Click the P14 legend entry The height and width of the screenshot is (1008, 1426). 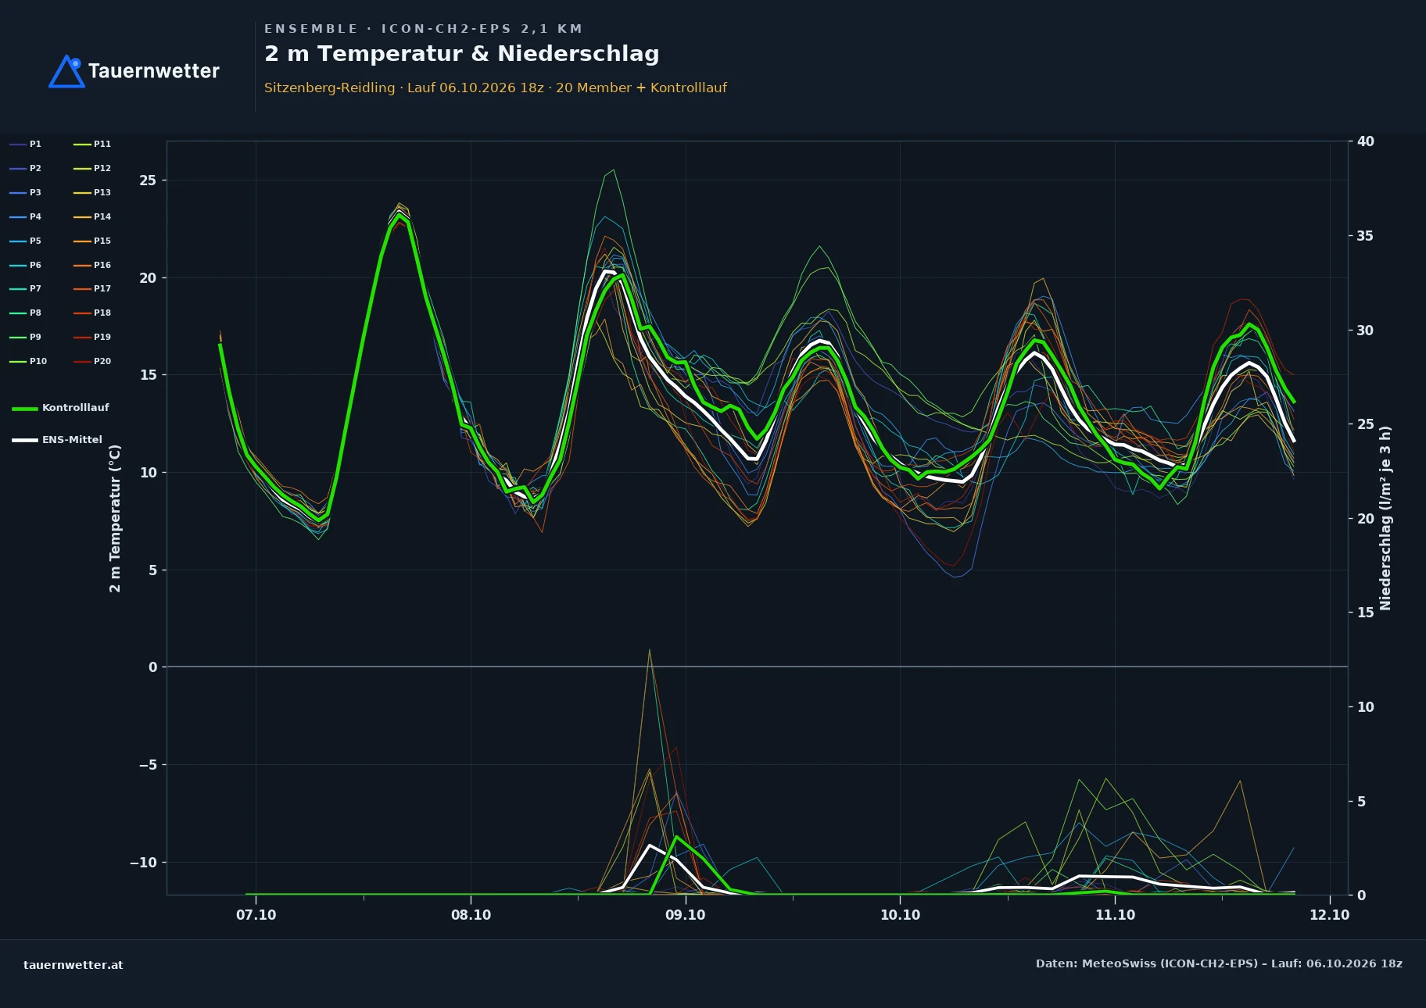pos(92,216)
